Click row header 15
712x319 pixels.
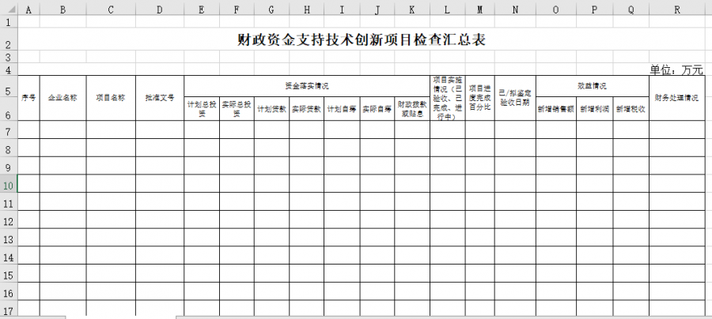click(9, 273)
